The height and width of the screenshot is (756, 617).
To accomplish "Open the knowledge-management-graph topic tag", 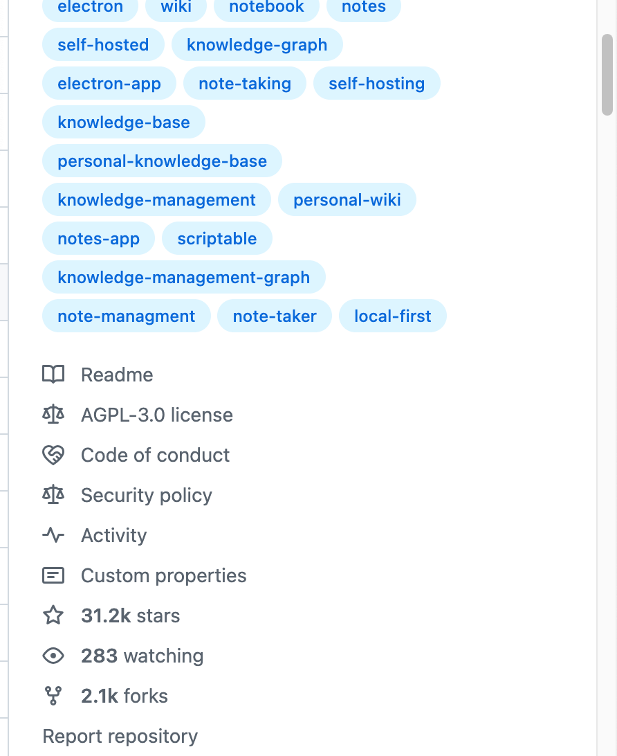I will pos(183,278).
